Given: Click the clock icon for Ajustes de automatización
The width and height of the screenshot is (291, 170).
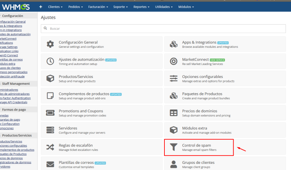Looking at the screenshot, I should point(50,61).
